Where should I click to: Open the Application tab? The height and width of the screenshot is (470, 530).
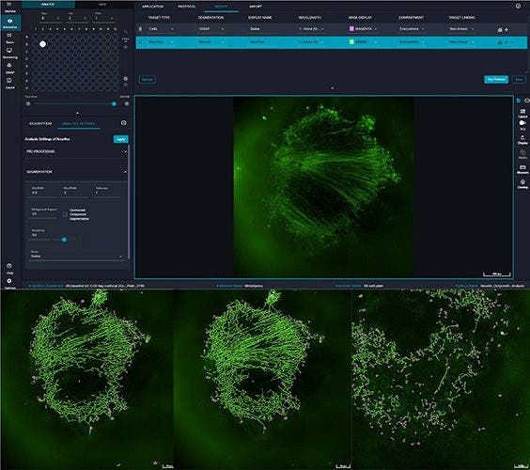click(x=152, y=7)
